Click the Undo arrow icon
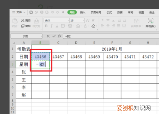159x114 pixels. pyautogui.click(x=52, y=12)
